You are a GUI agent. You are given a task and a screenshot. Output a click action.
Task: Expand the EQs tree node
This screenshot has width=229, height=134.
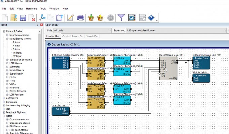(4, 109)
